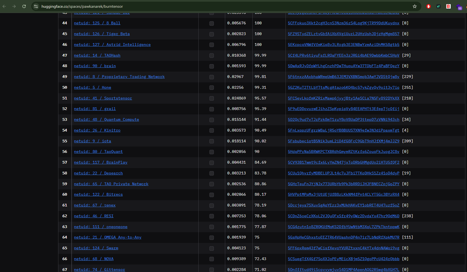The image size is (467, 272).
Task: Open the red B extension icon
Action: tap(448, 7)
